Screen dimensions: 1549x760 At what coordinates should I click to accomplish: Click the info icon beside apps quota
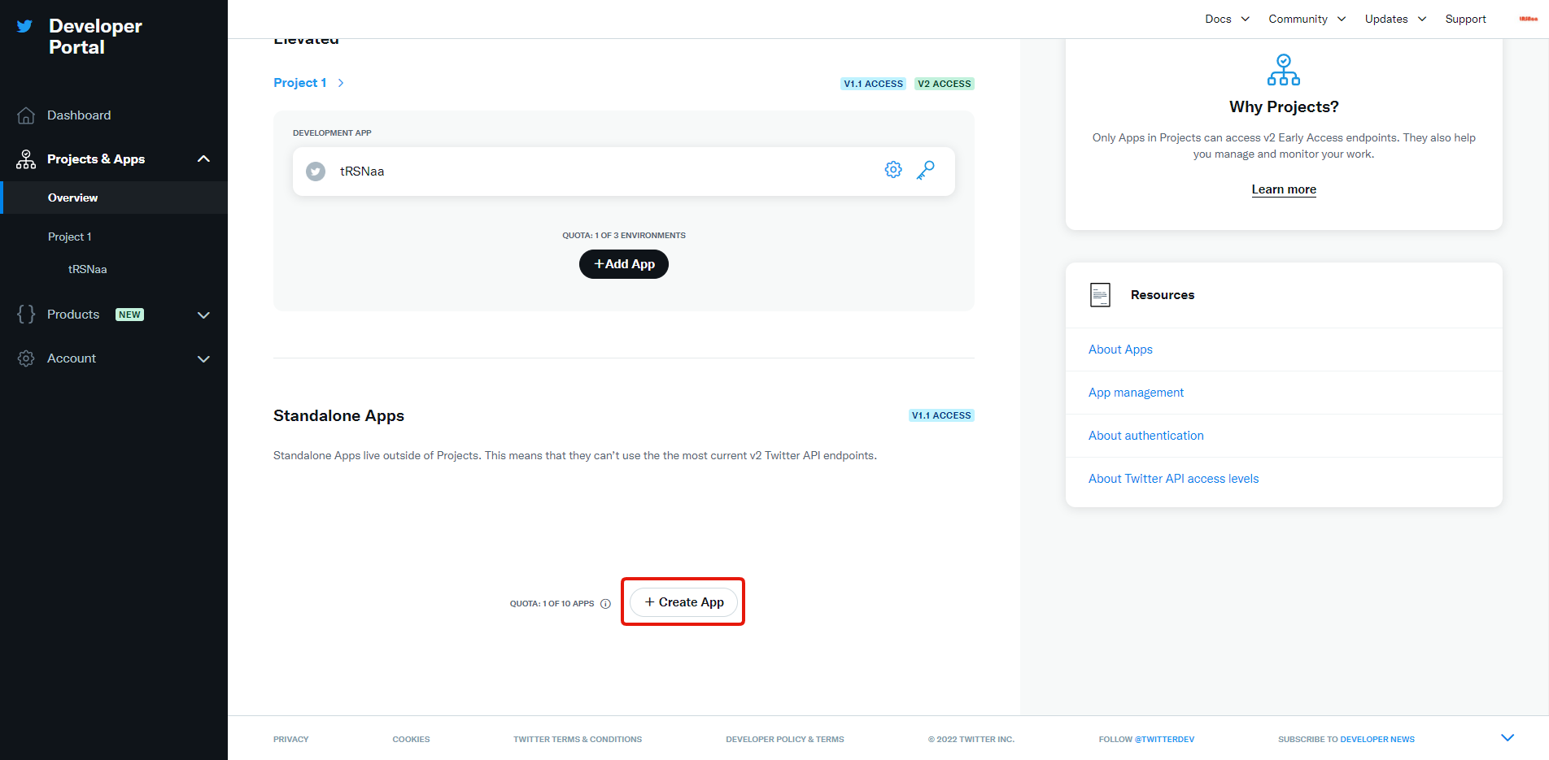pyautogui.click(x=605, y=603)
